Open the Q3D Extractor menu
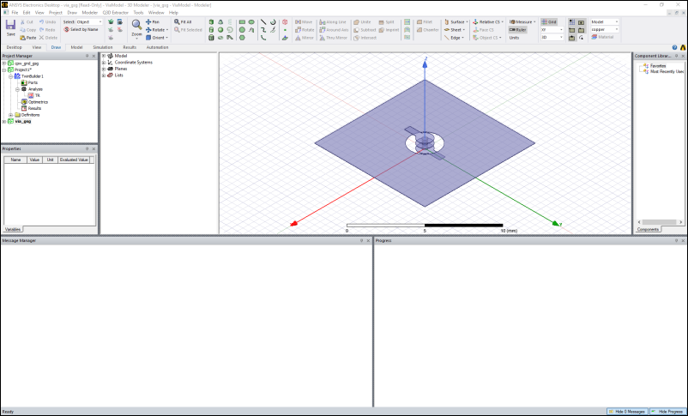The height and width of the screenshot is (416, 688). tap(116, 13)
